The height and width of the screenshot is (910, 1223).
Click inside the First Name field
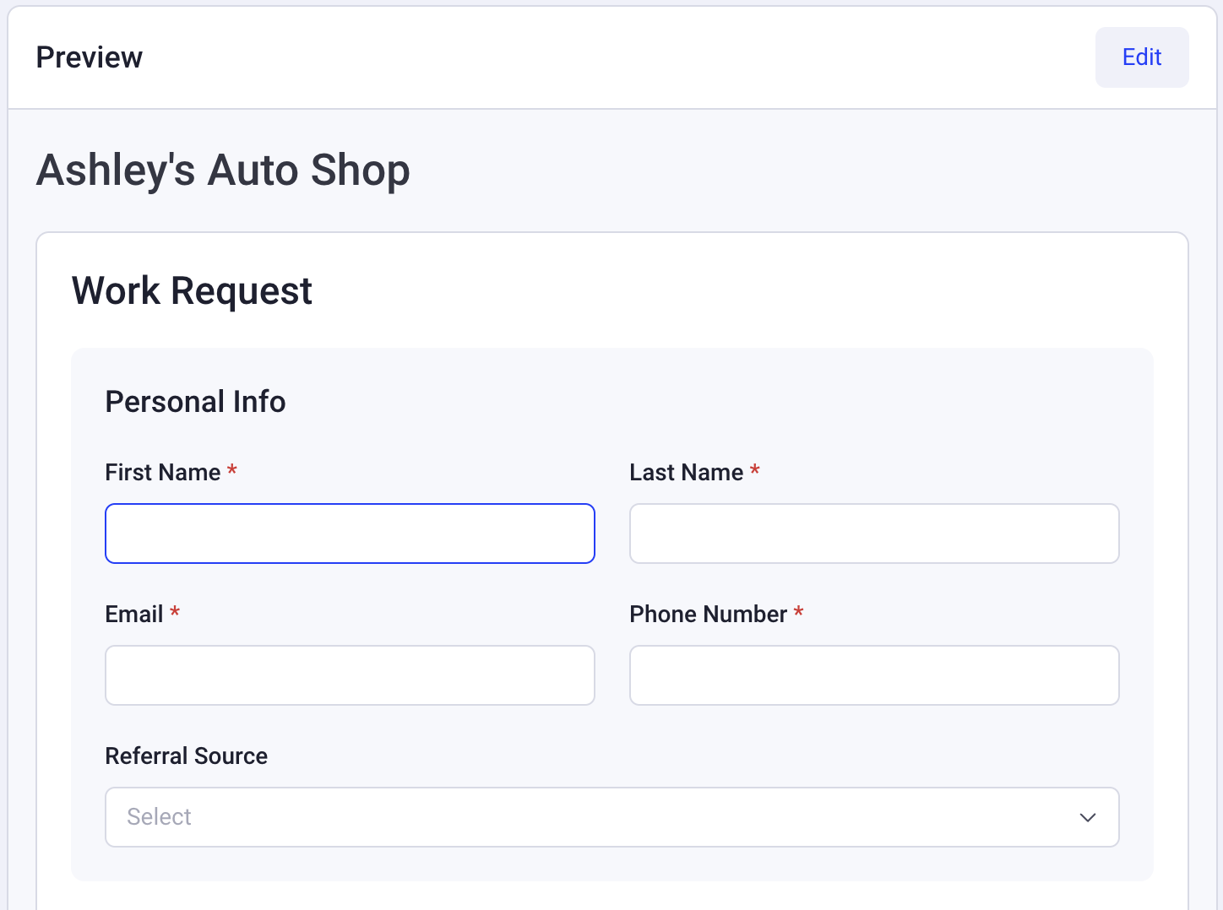(350, 533)
